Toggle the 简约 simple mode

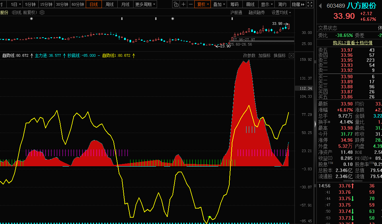point(282,4)
